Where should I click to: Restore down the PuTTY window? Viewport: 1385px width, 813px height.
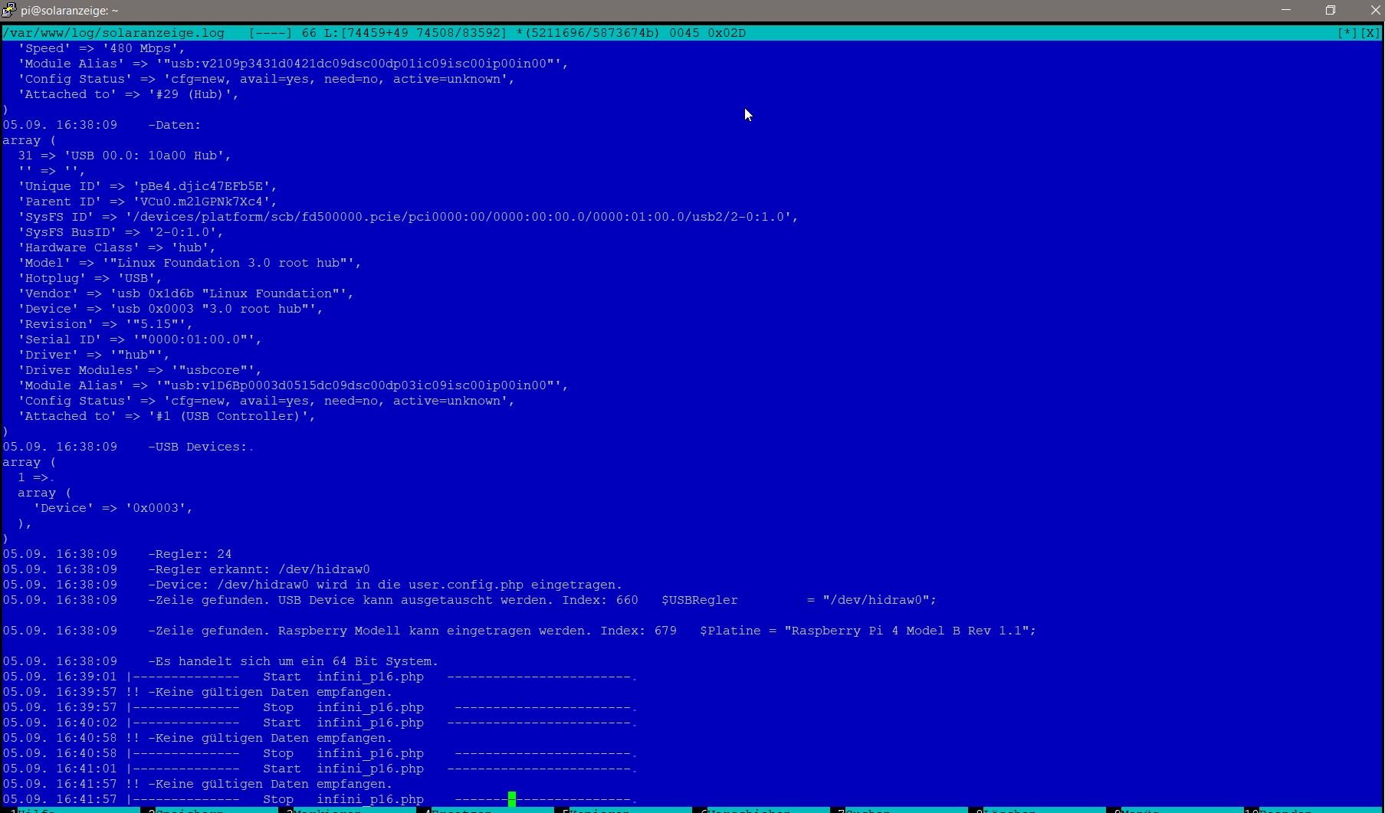[x=1331, y=11]
